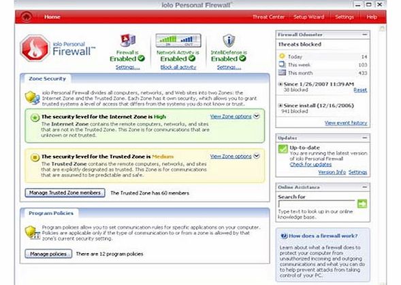Open View event history link
The image size is (401, 285).
pos(346,123)
